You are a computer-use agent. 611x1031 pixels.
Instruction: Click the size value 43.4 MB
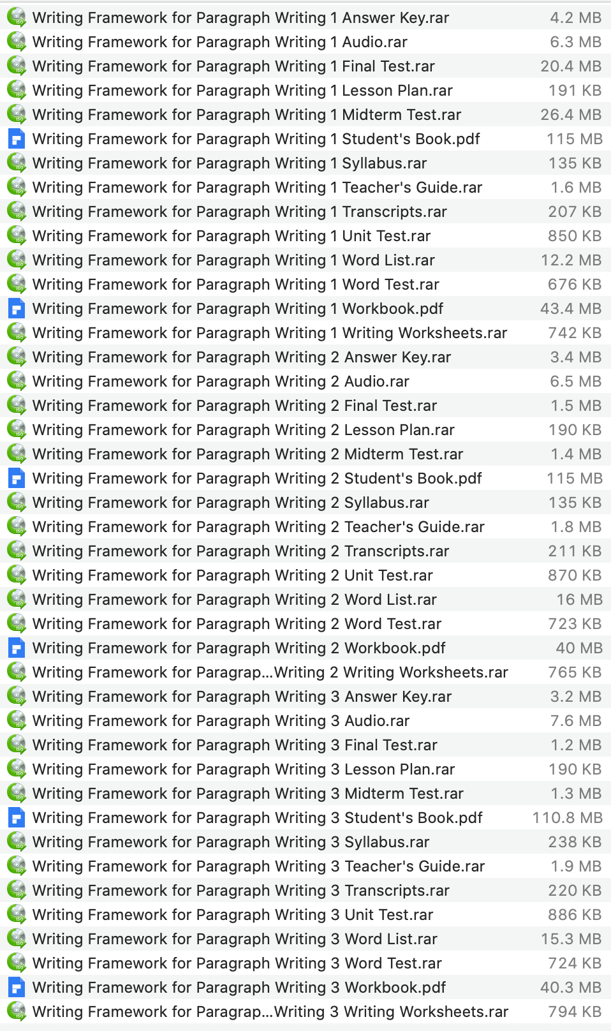571,308
